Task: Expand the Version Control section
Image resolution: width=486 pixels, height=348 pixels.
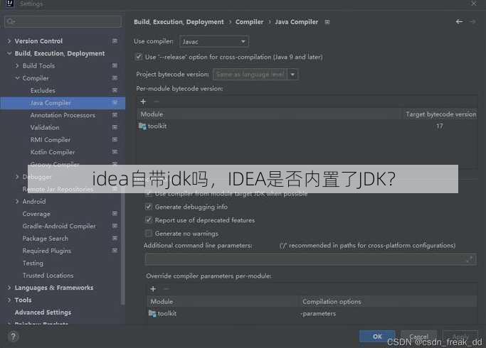Action: 9,41
